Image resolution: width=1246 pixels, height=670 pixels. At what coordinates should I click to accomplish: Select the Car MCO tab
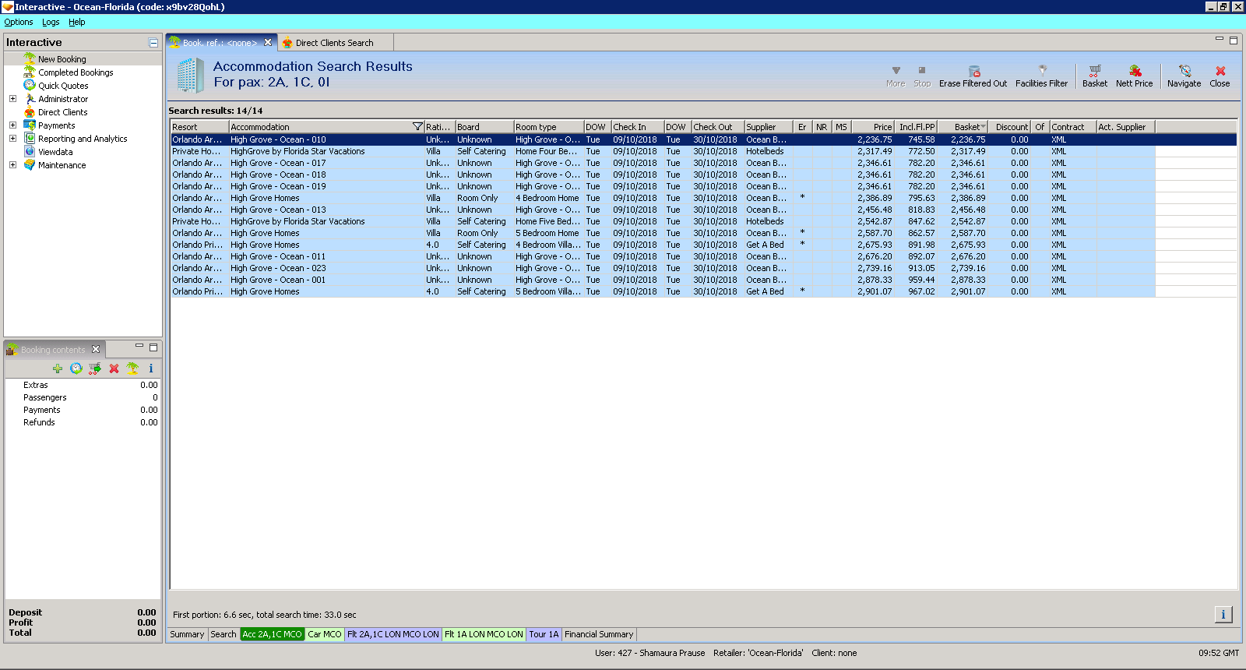point(324,634)
